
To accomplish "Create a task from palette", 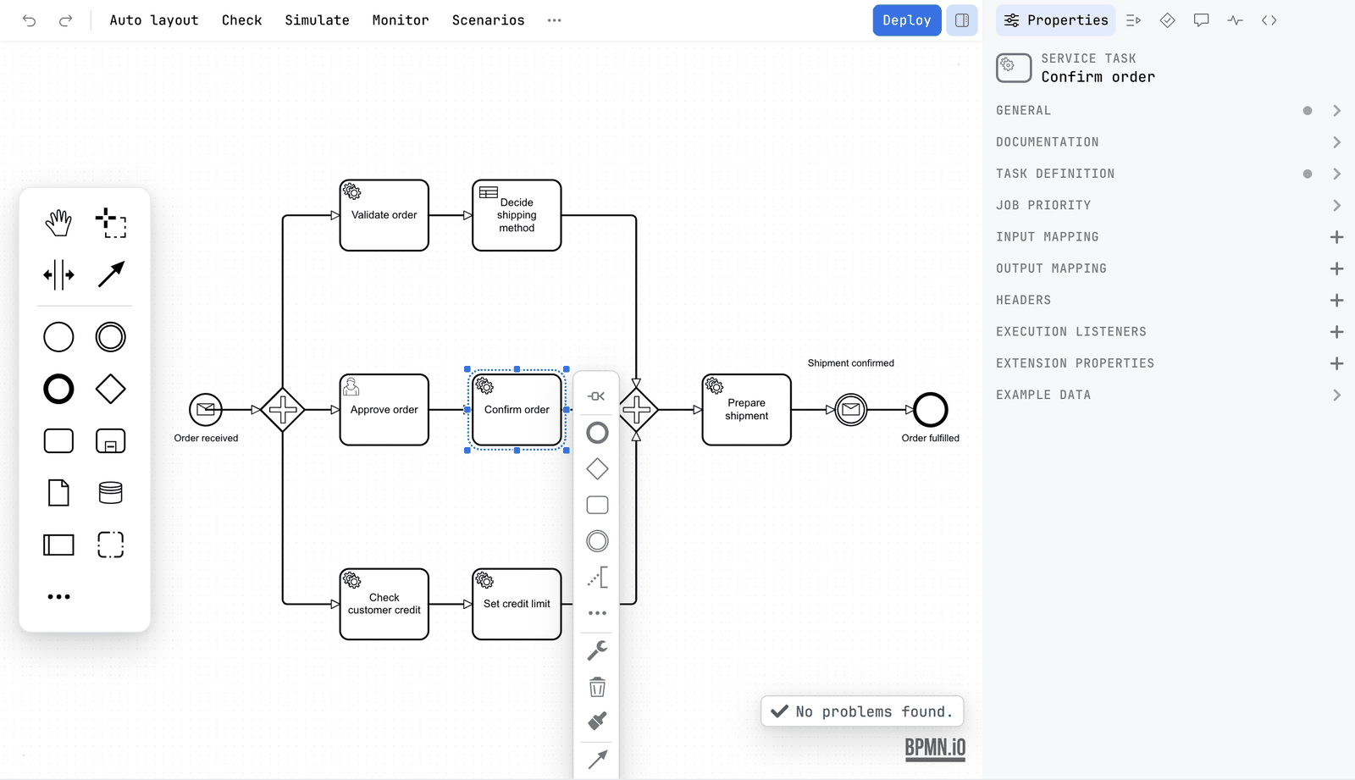I will [x=58, y=441].
